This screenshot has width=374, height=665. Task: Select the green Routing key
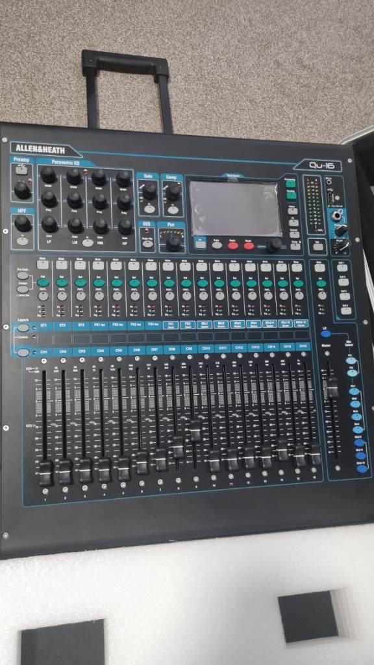click(x=291, y=196)
